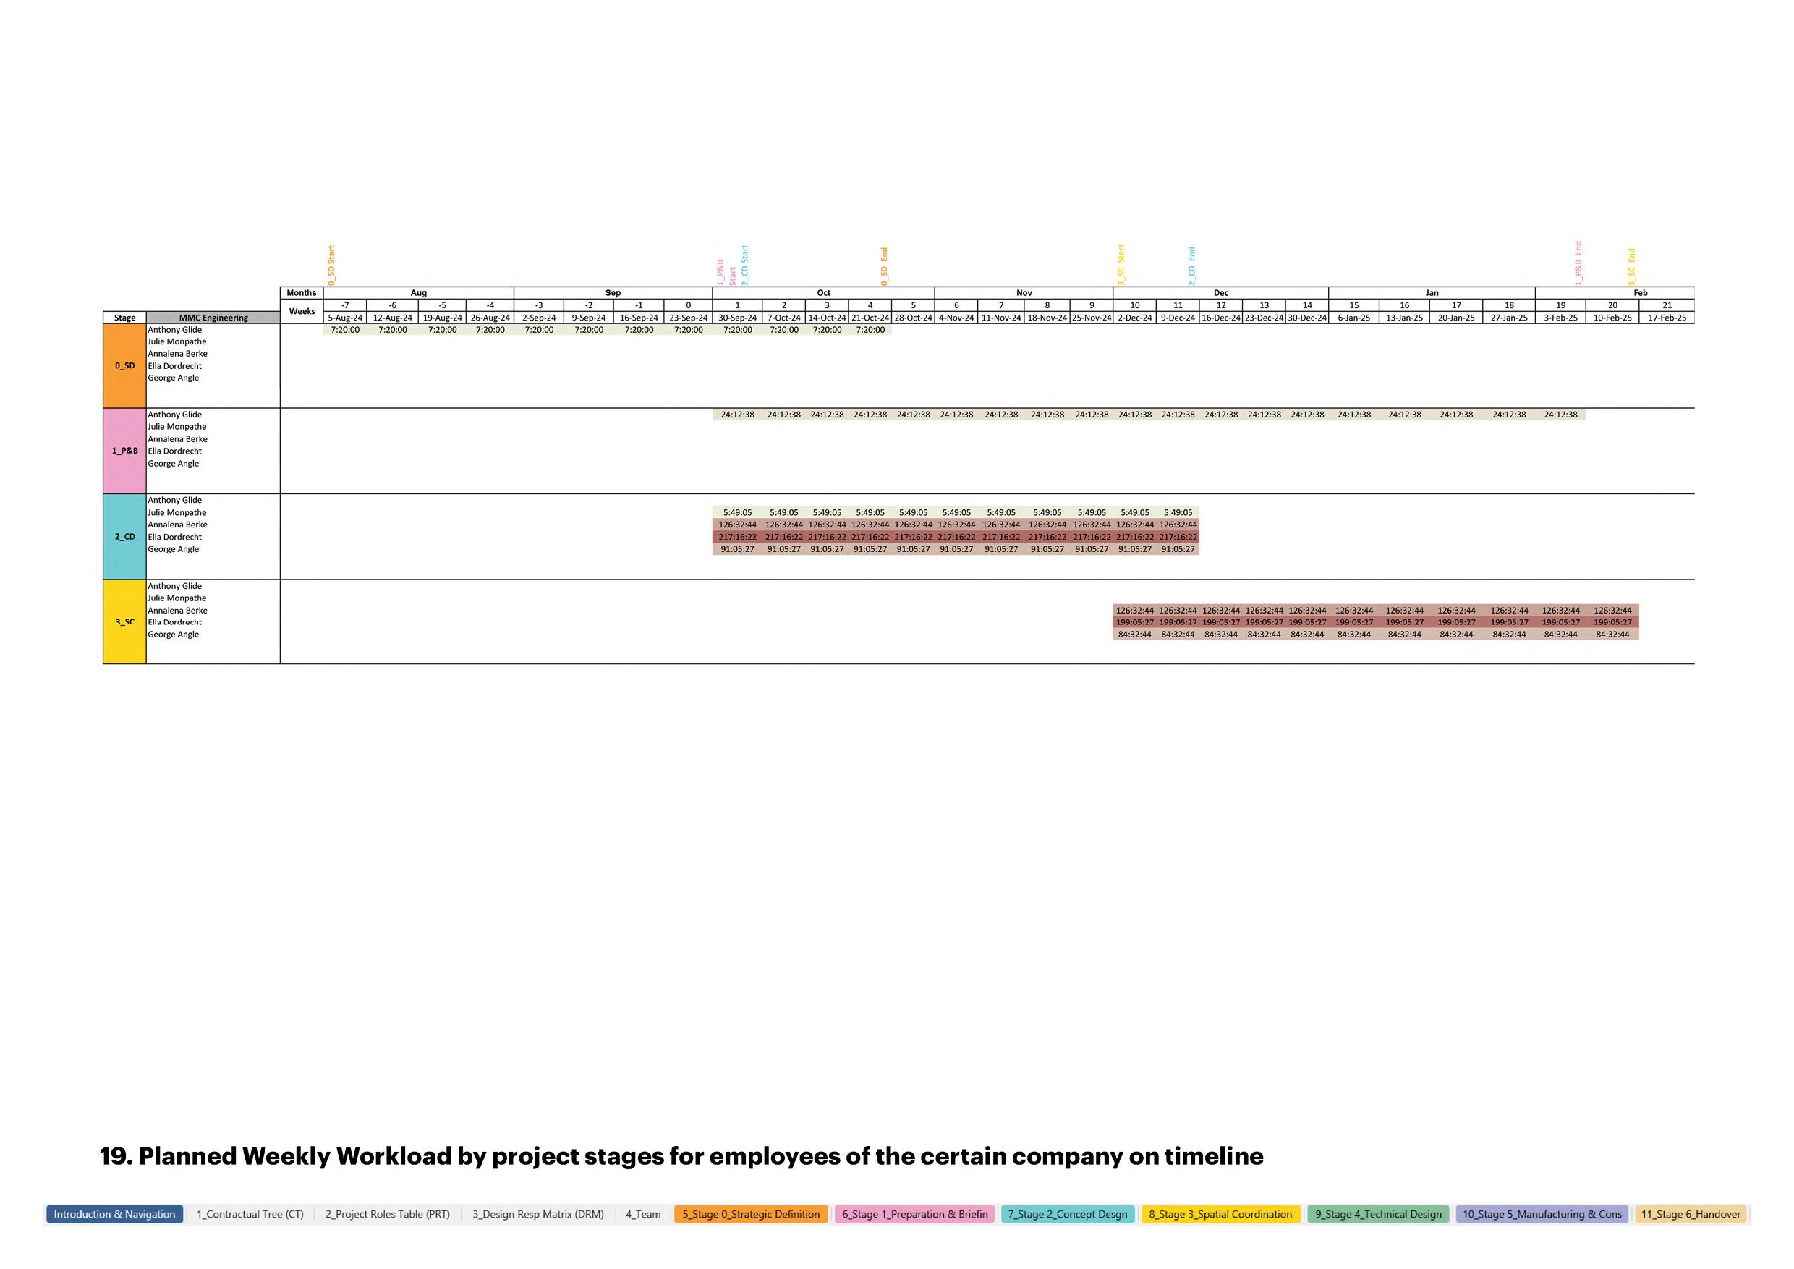Select the teal 2_CD stage cell
The width and height of the screenshot is (1794, 1269).
(124, 537)
